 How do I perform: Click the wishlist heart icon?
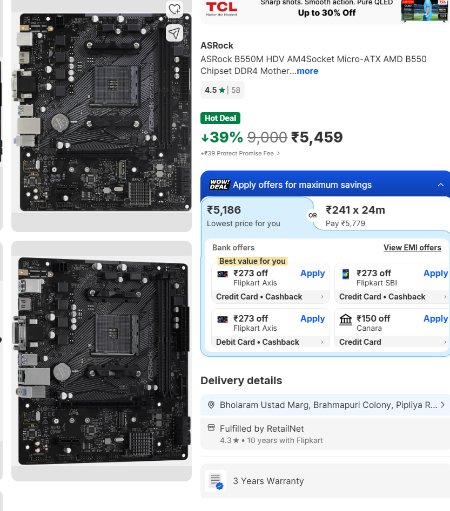click(174, 9)
